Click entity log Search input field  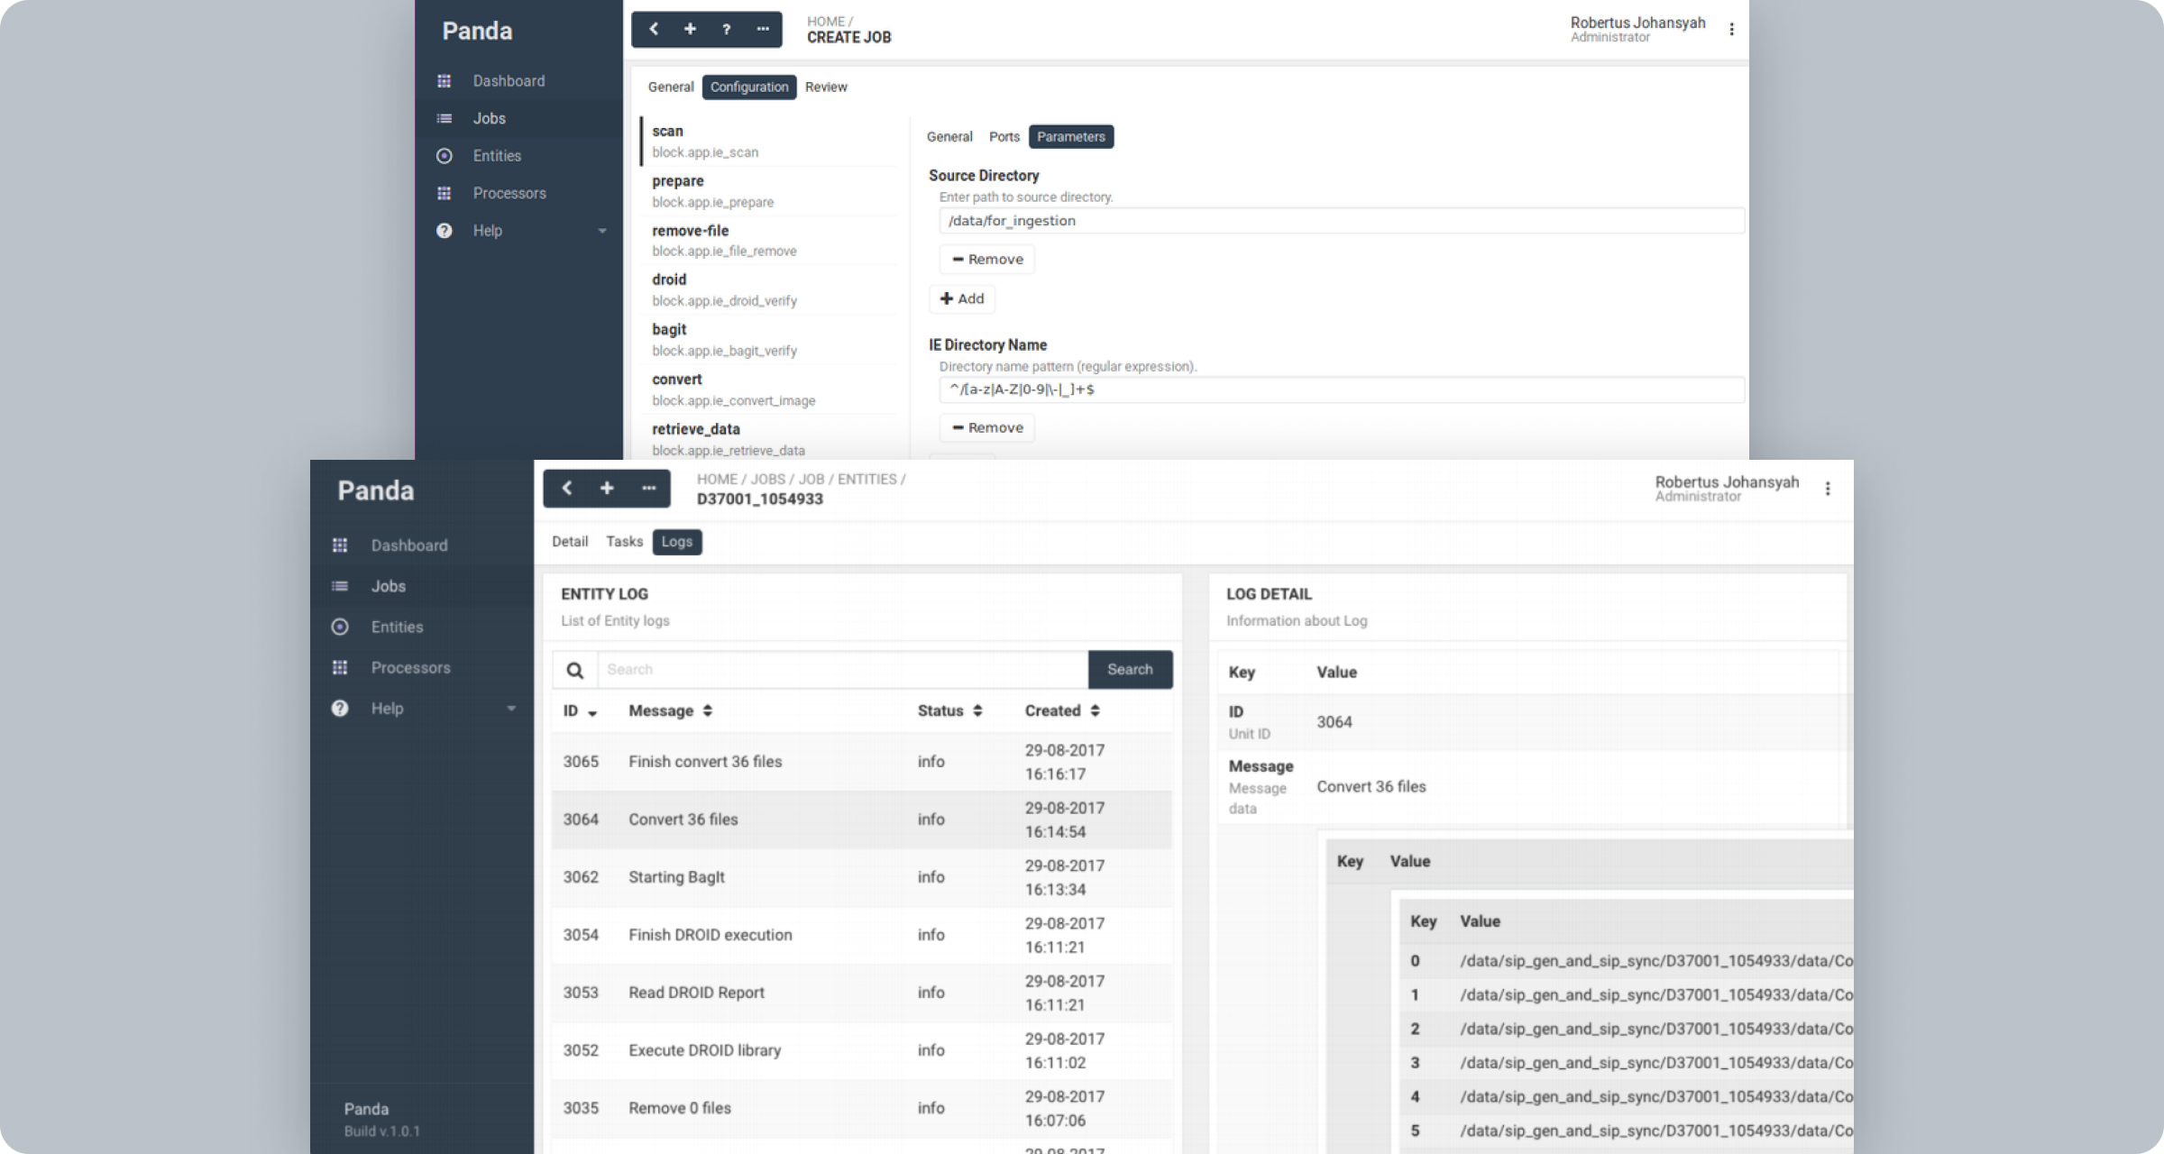tap(842, 670)
